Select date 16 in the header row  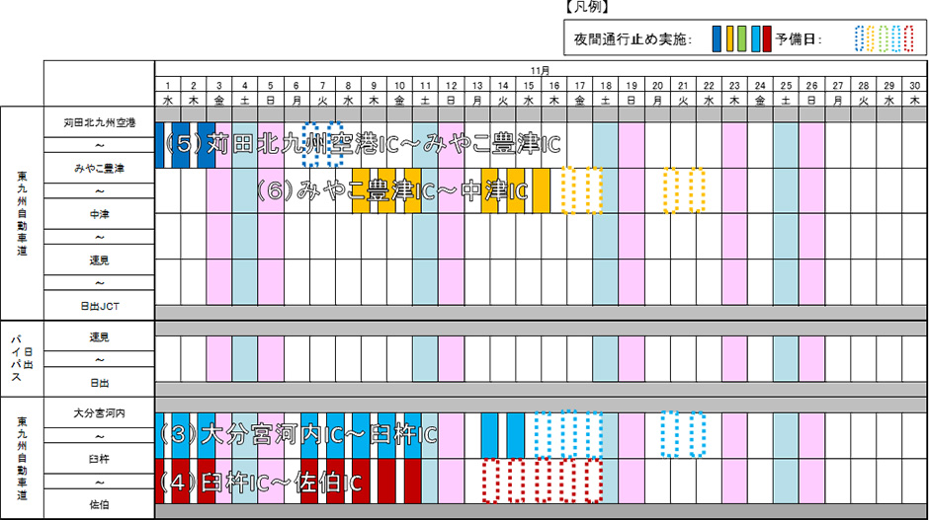point(554,86)
